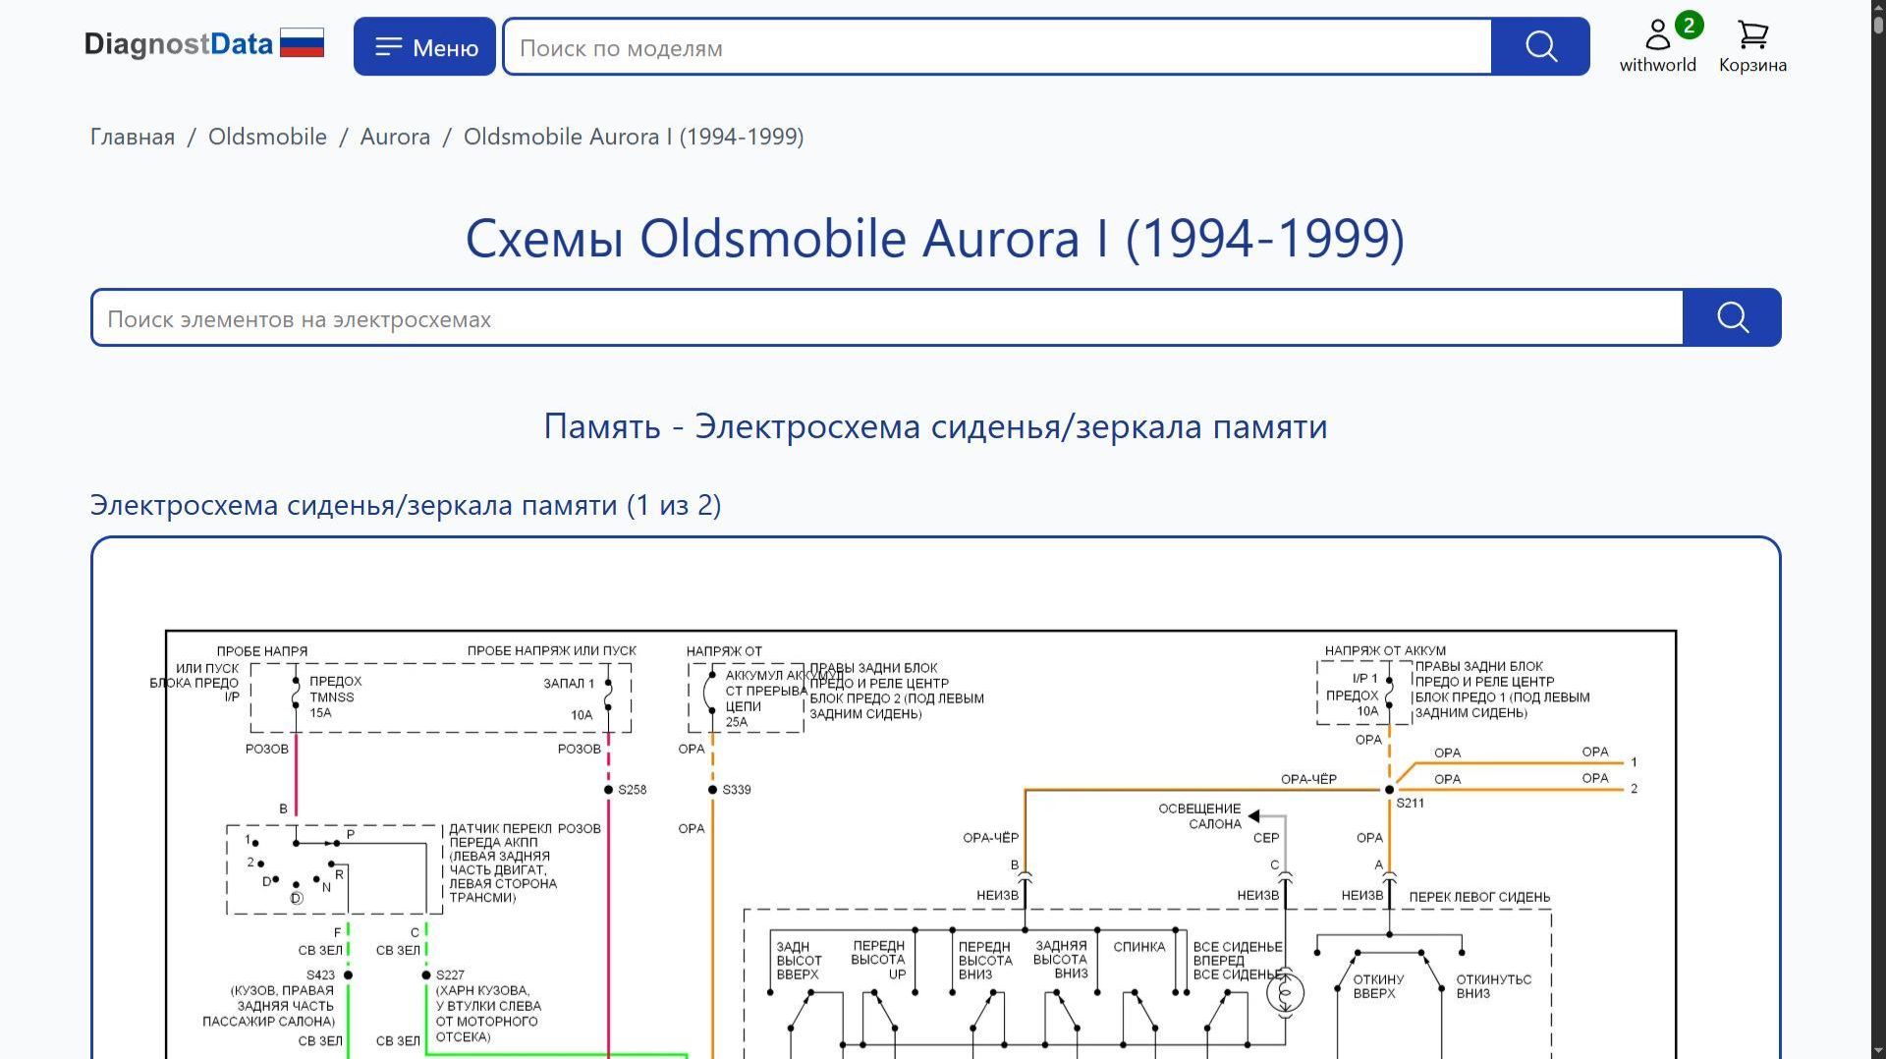The height and width of the screenshot is (1059, 1886).
Task: Click the model search magnifier button
Action: (1540, 46)
